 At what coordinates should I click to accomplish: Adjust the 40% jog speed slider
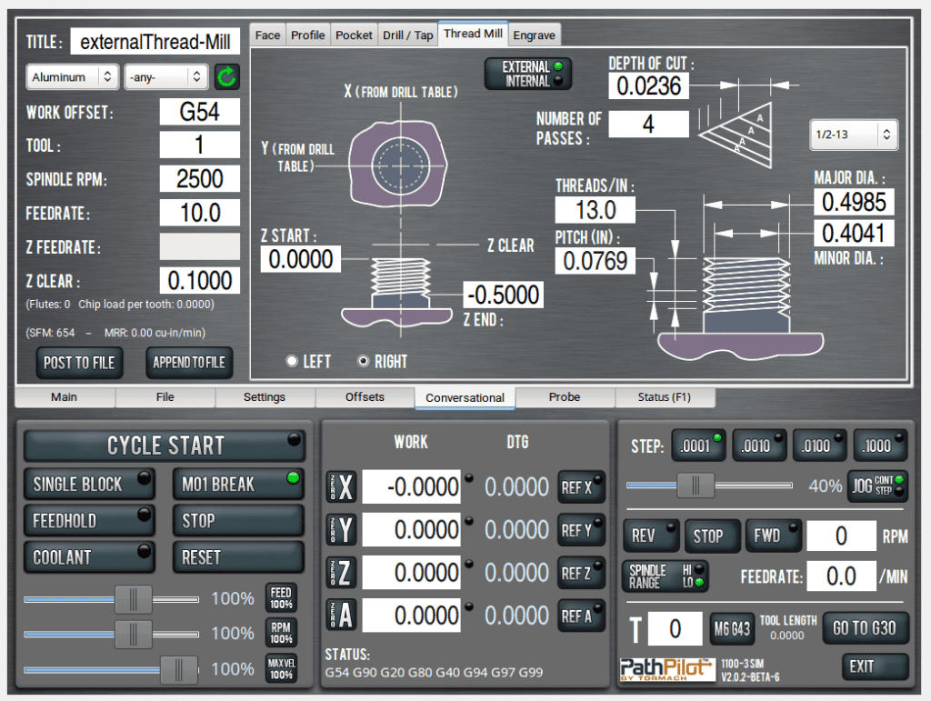(696, 486)
